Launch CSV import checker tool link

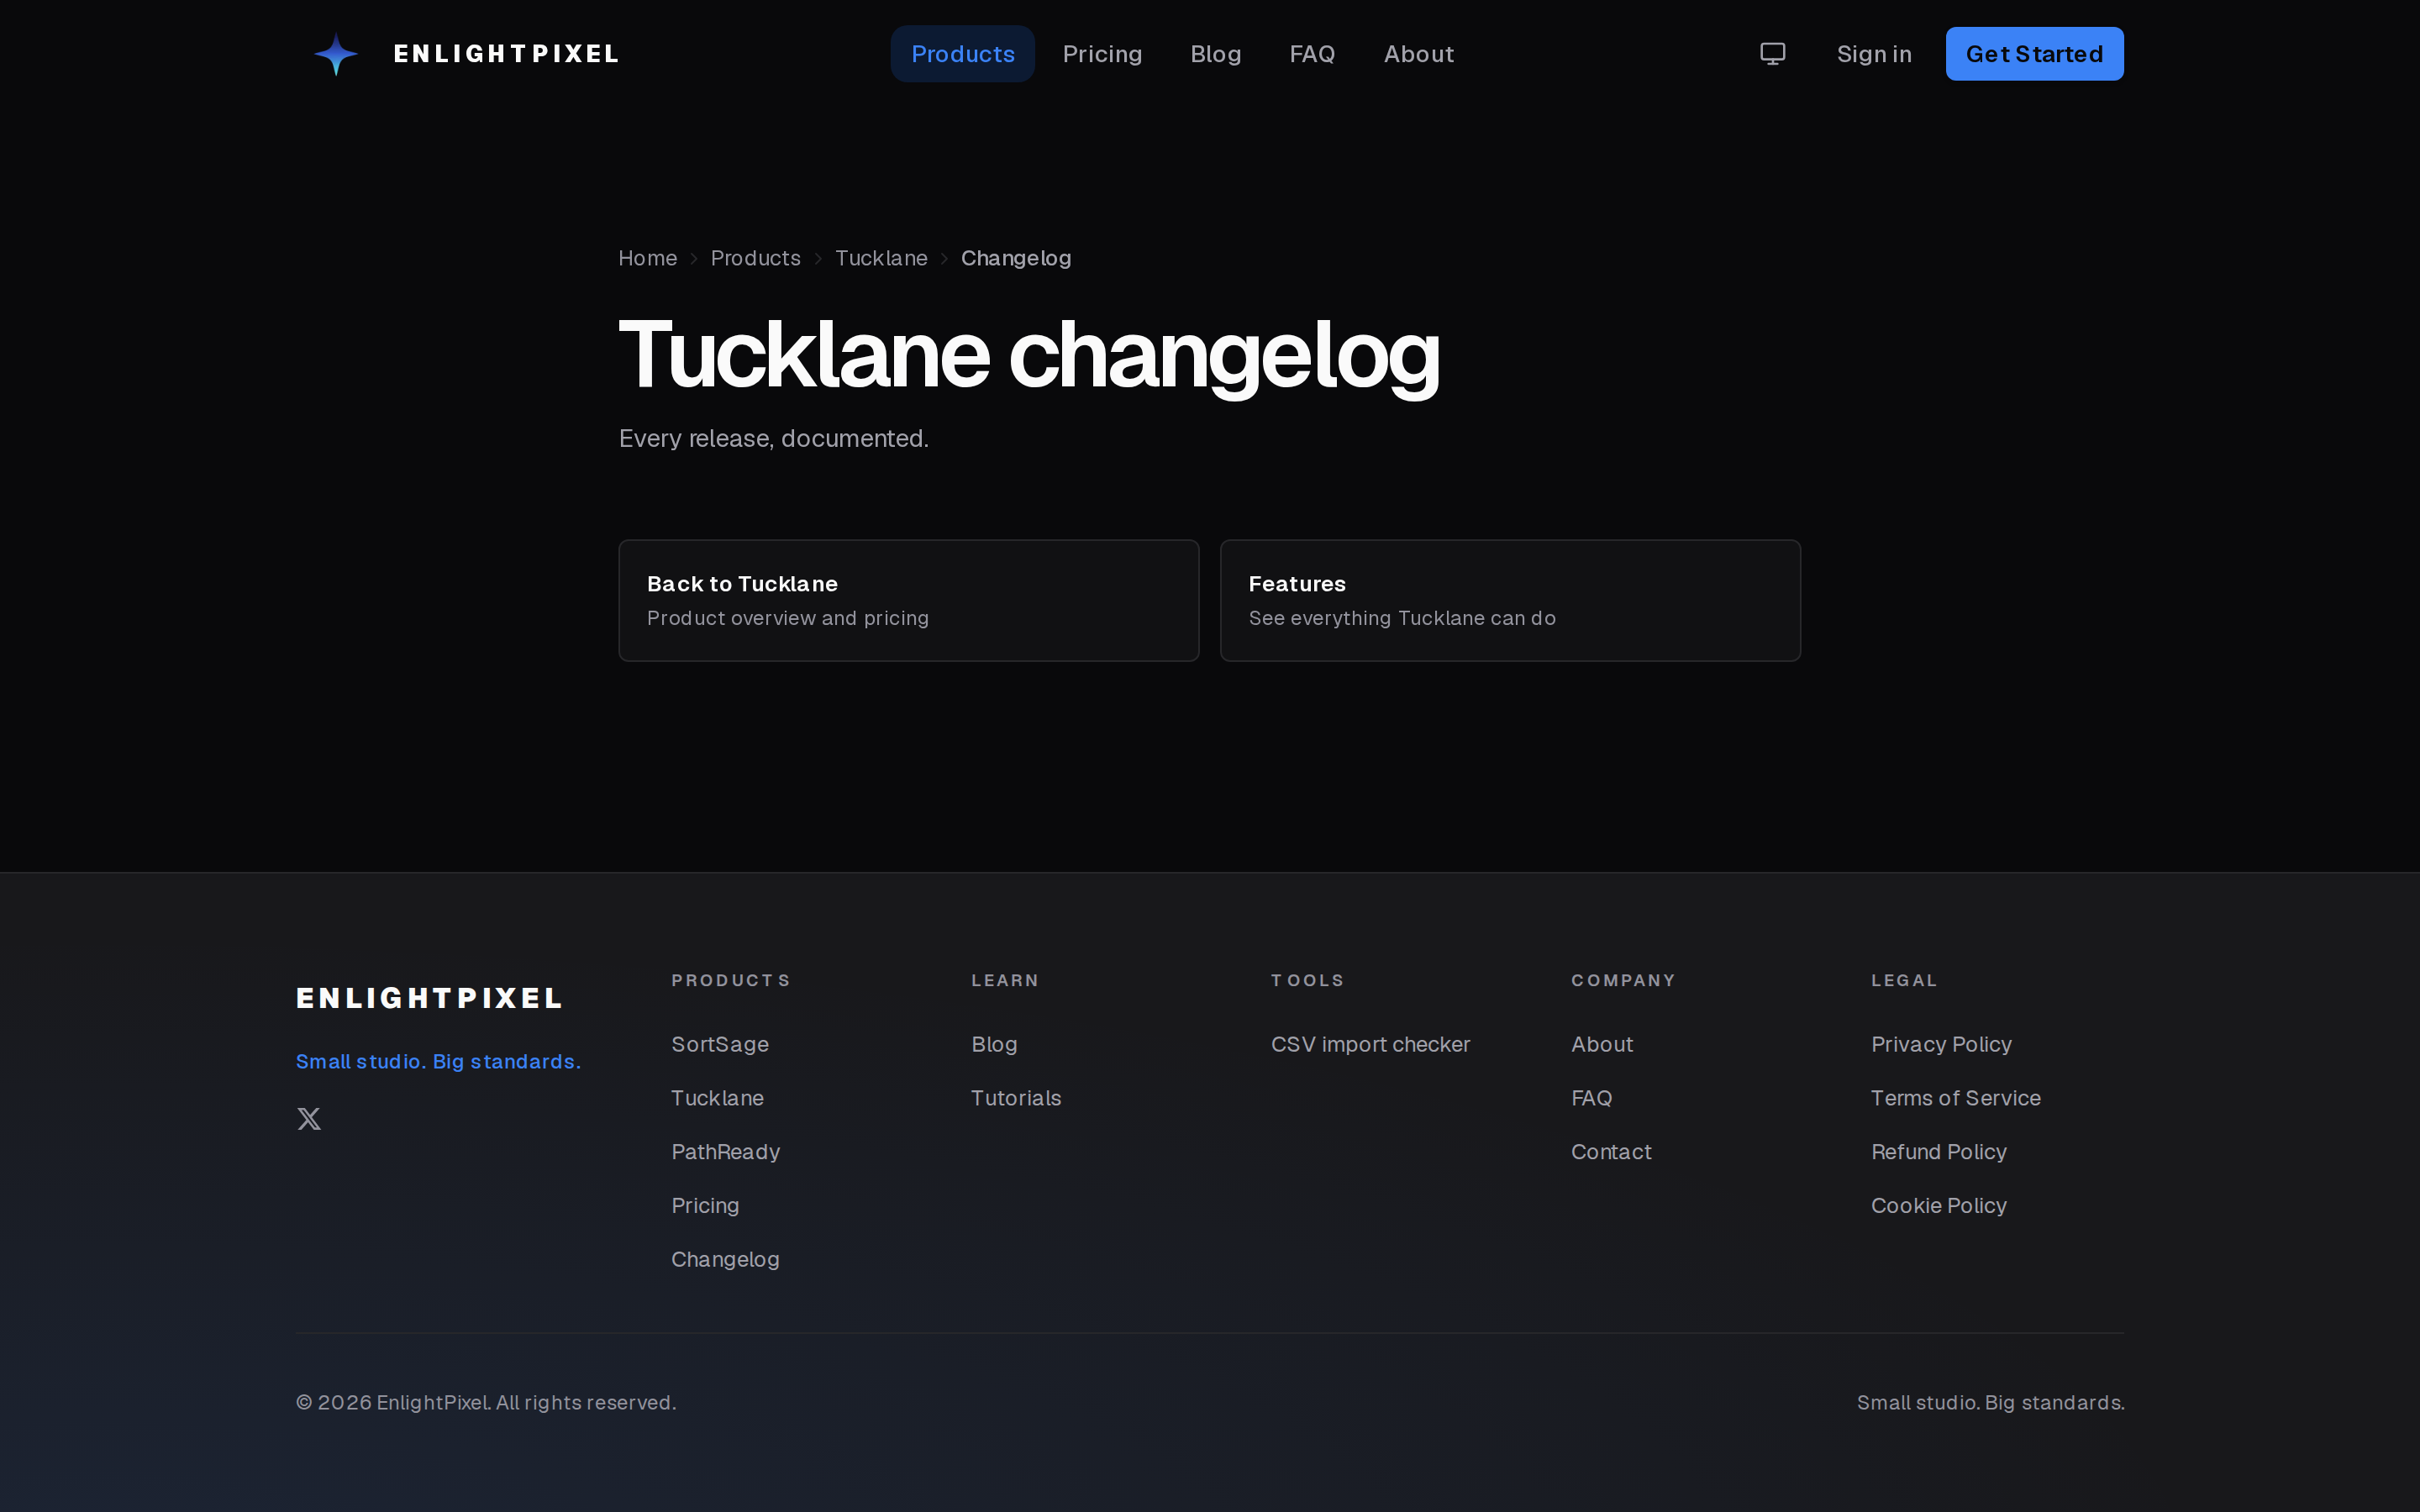1370,1044
